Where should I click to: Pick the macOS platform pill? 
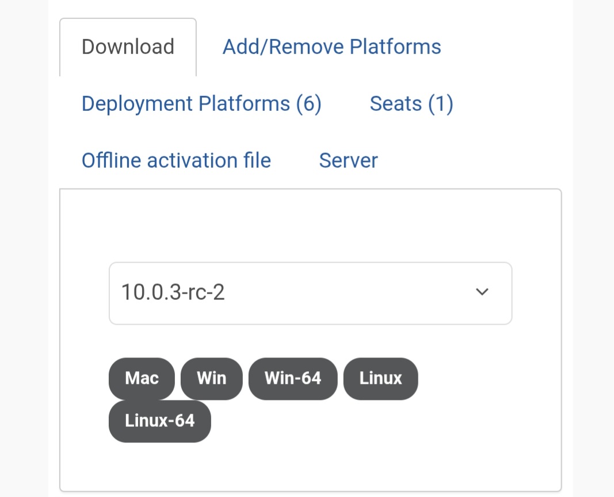coord(142,378)
